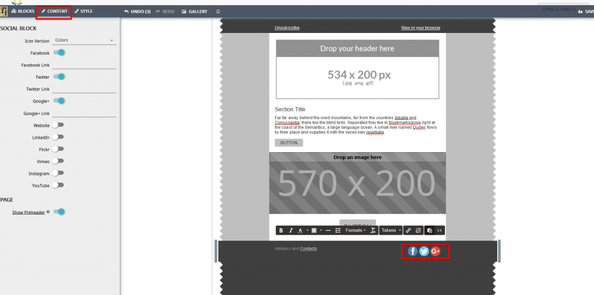This screenshot has width=594, height=295.
Task: Disable the Twitter toggle
Action: click(x=59, y=77)
